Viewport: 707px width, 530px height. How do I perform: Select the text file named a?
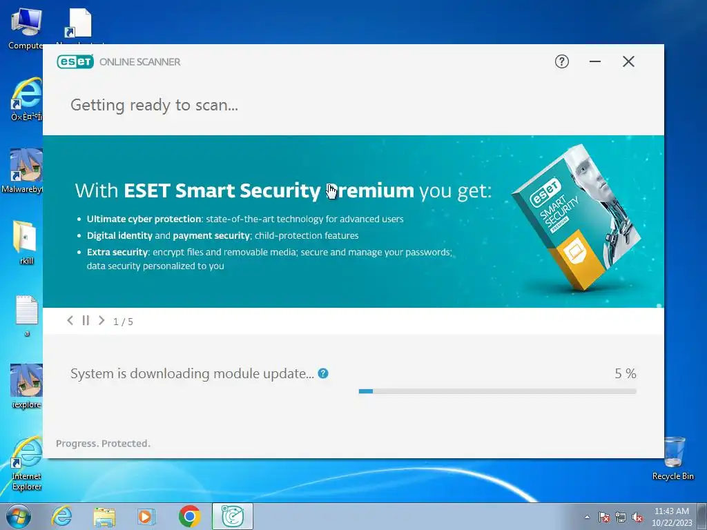click(x=27, y=315)
